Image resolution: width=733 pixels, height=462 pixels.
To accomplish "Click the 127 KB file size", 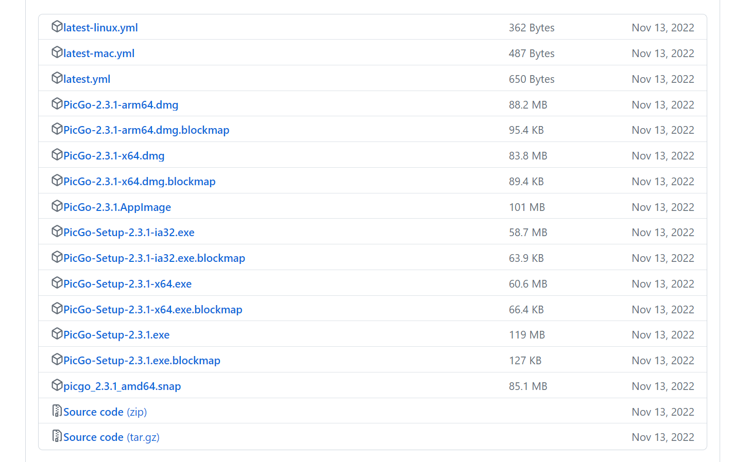I will (525, 361).
